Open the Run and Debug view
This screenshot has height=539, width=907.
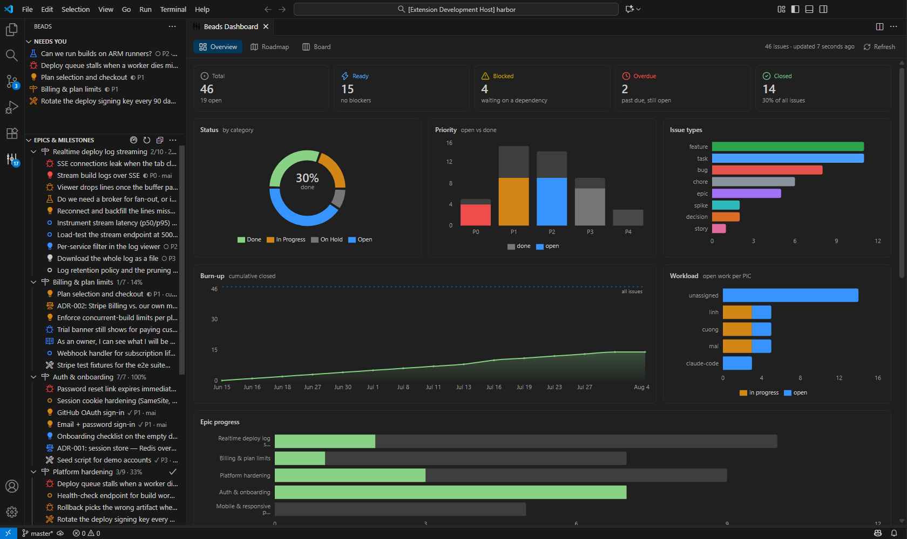(12, 107)
